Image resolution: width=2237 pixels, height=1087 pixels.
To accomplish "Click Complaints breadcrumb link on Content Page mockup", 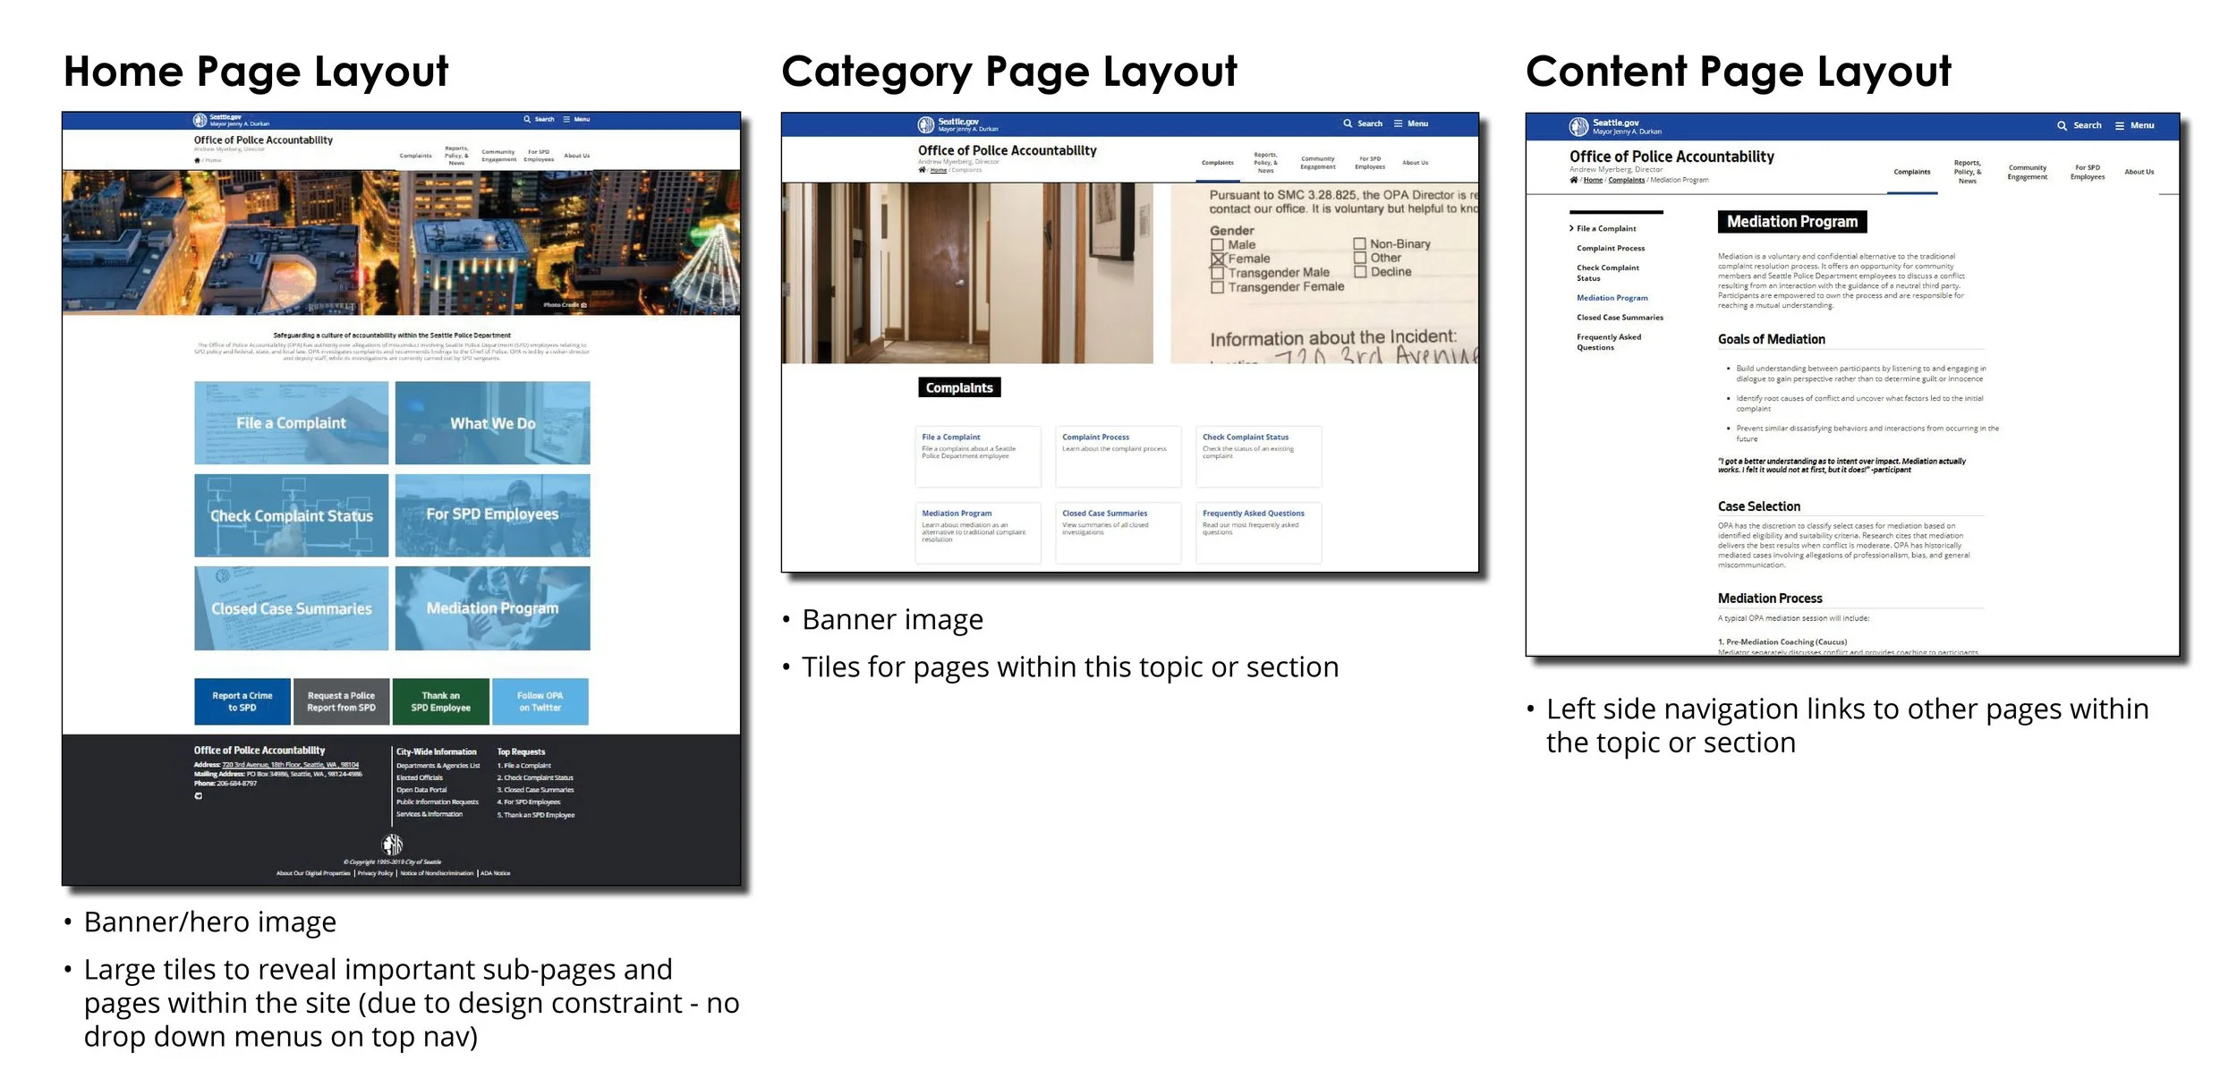I will 1626,180.
